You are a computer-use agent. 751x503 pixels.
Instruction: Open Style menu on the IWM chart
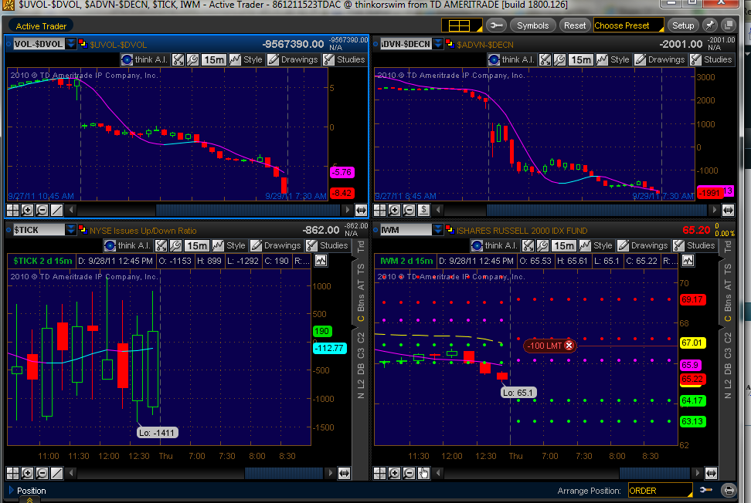(596, 246)
